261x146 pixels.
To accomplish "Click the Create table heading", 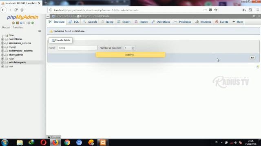I will tap(61, 40).
